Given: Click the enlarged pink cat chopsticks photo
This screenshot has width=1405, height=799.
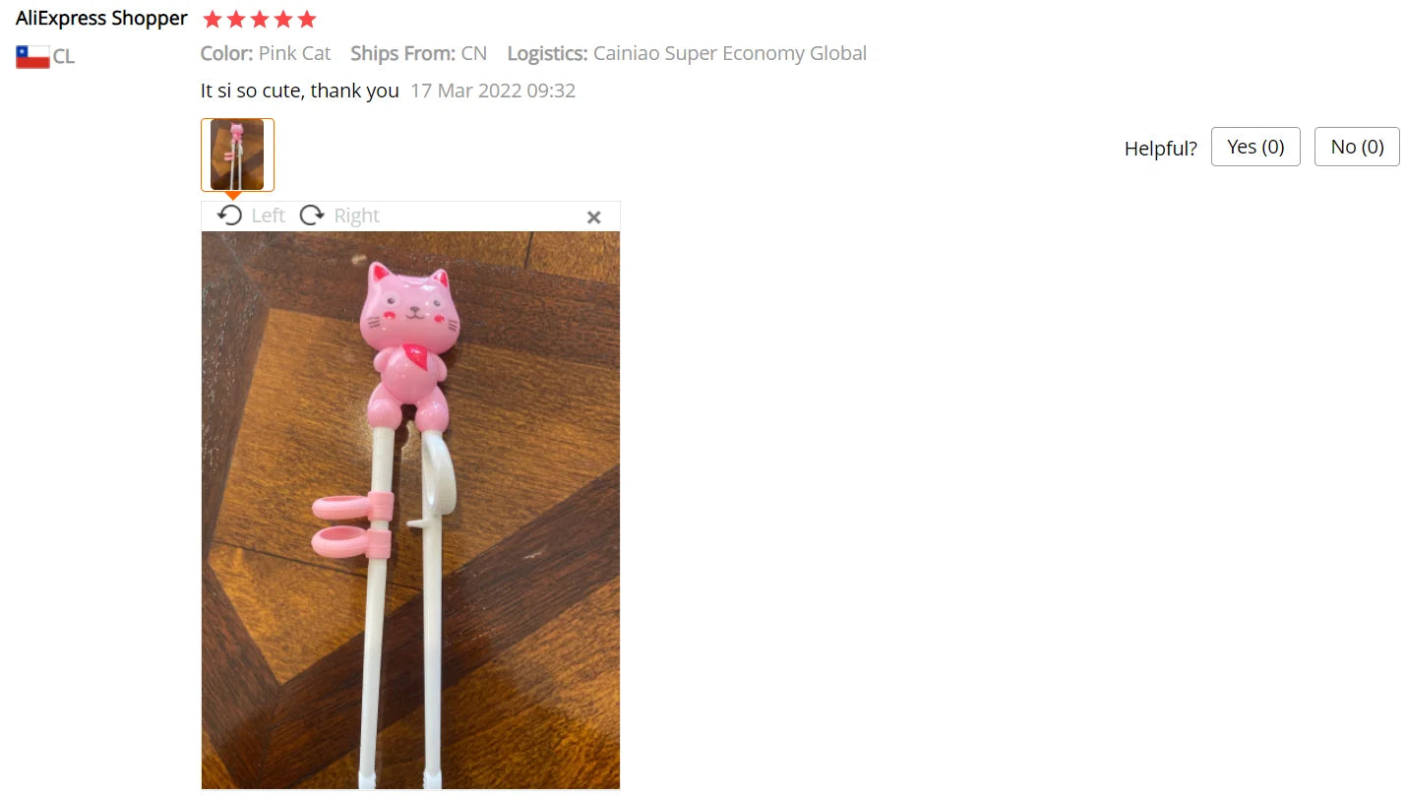Looking at the screenshot, I should coord(410,510).
